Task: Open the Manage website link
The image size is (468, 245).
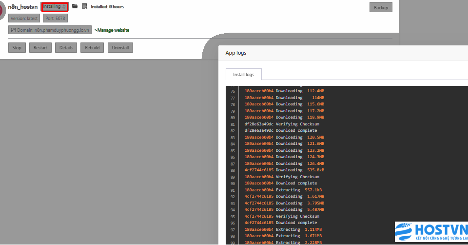Action: 112,30
